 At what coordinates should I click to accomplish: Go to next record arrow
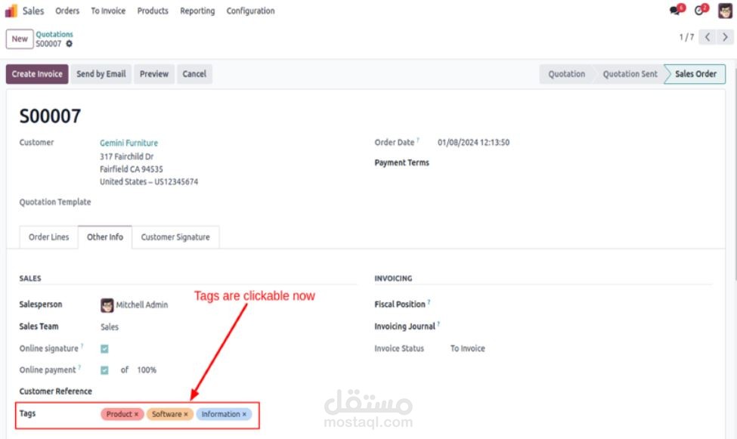[x=725, y=37]
